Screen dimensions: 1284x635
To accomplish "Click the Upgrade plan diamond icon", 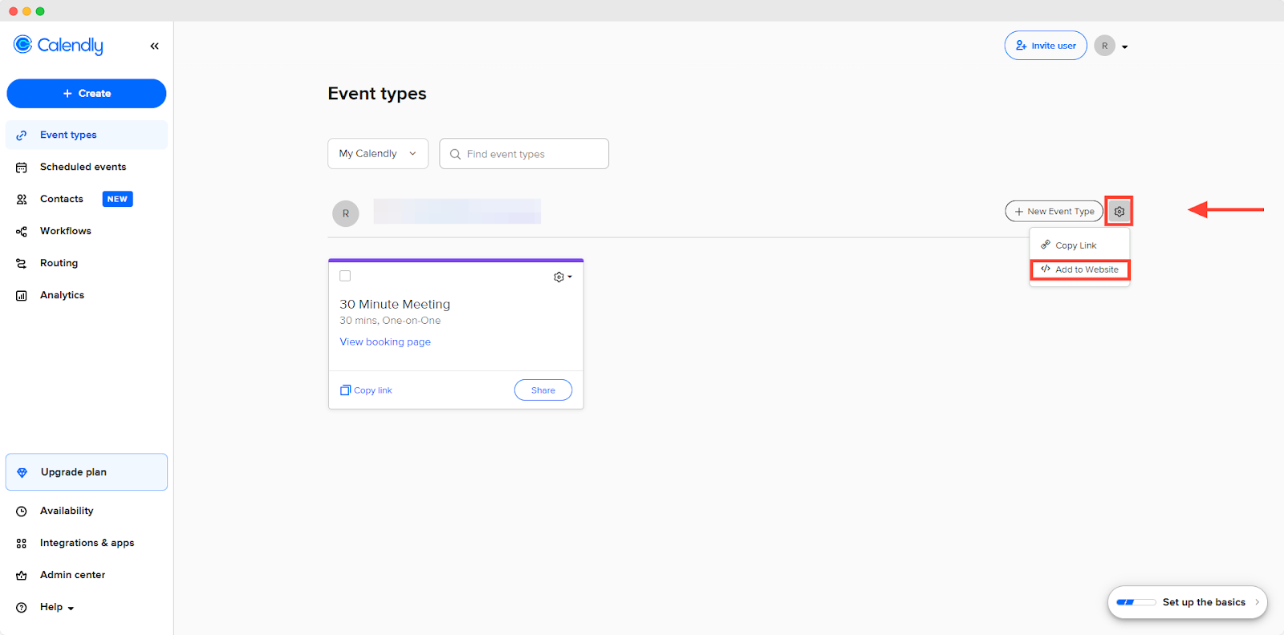I will tap(22, 473).
